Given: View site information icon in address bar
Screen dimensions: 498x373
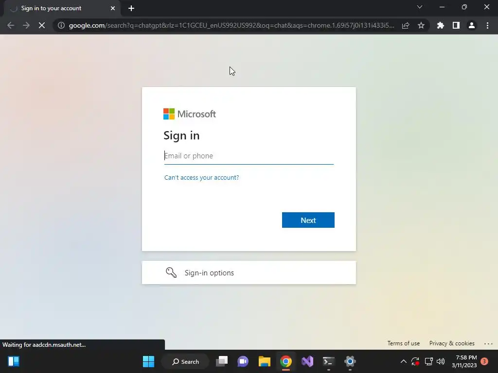Looking at the screenshot, I should coord(61,25).
